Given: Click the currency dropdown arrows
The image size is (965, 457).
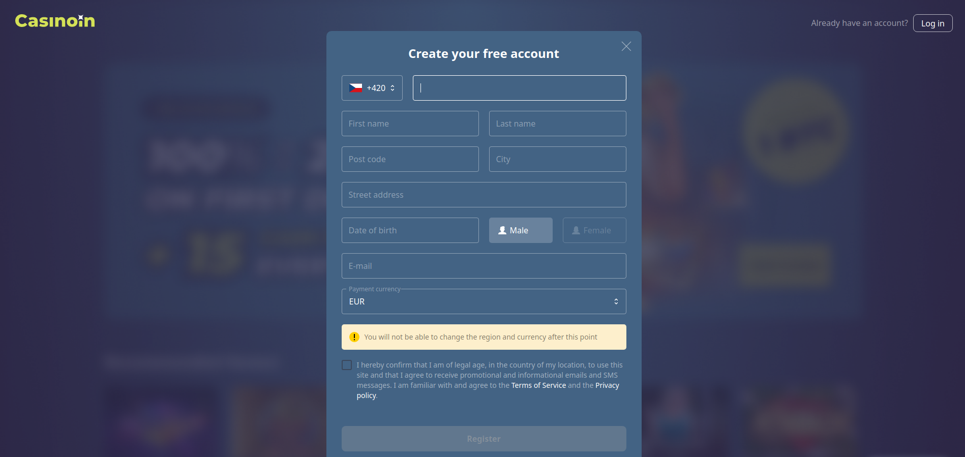Looking at the screenshot, I should pos(616,301).
